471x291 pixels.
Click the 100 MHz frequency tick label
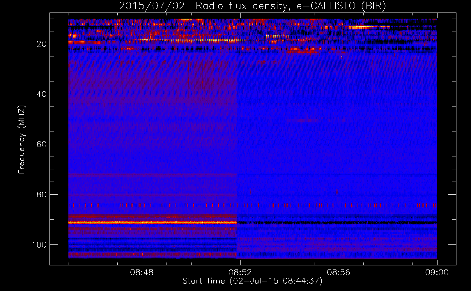coord(39,245)
